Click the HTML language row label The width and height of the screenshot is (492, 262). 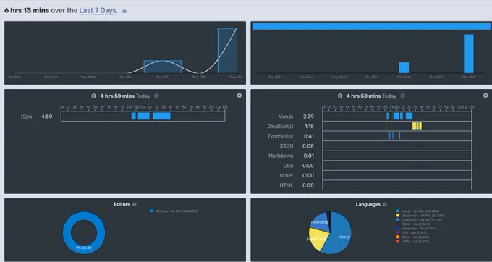point(287,185)
